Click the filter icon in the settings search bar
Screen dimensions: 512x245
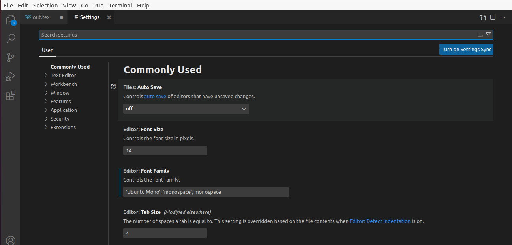coord(488,35)
